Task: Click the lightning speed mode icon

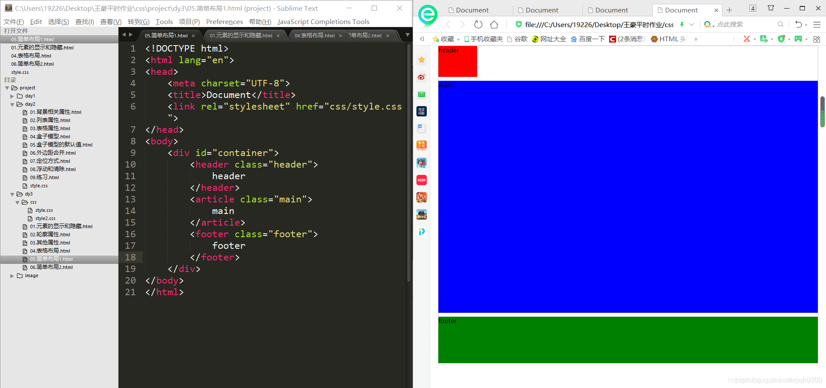Action: coord(682,24)
